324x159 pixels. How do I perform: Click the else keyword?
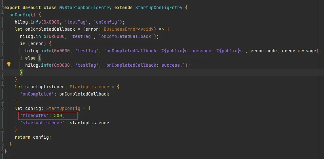point(30,58)
